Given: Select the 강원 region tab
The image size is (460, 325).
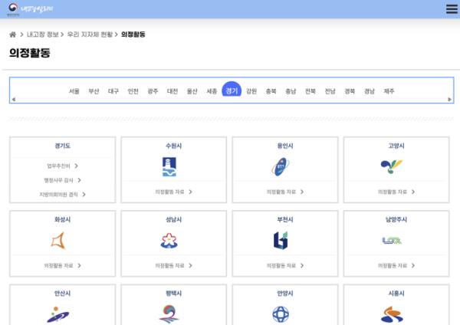Looking at the screenshot, I should (x=251, y=91).
